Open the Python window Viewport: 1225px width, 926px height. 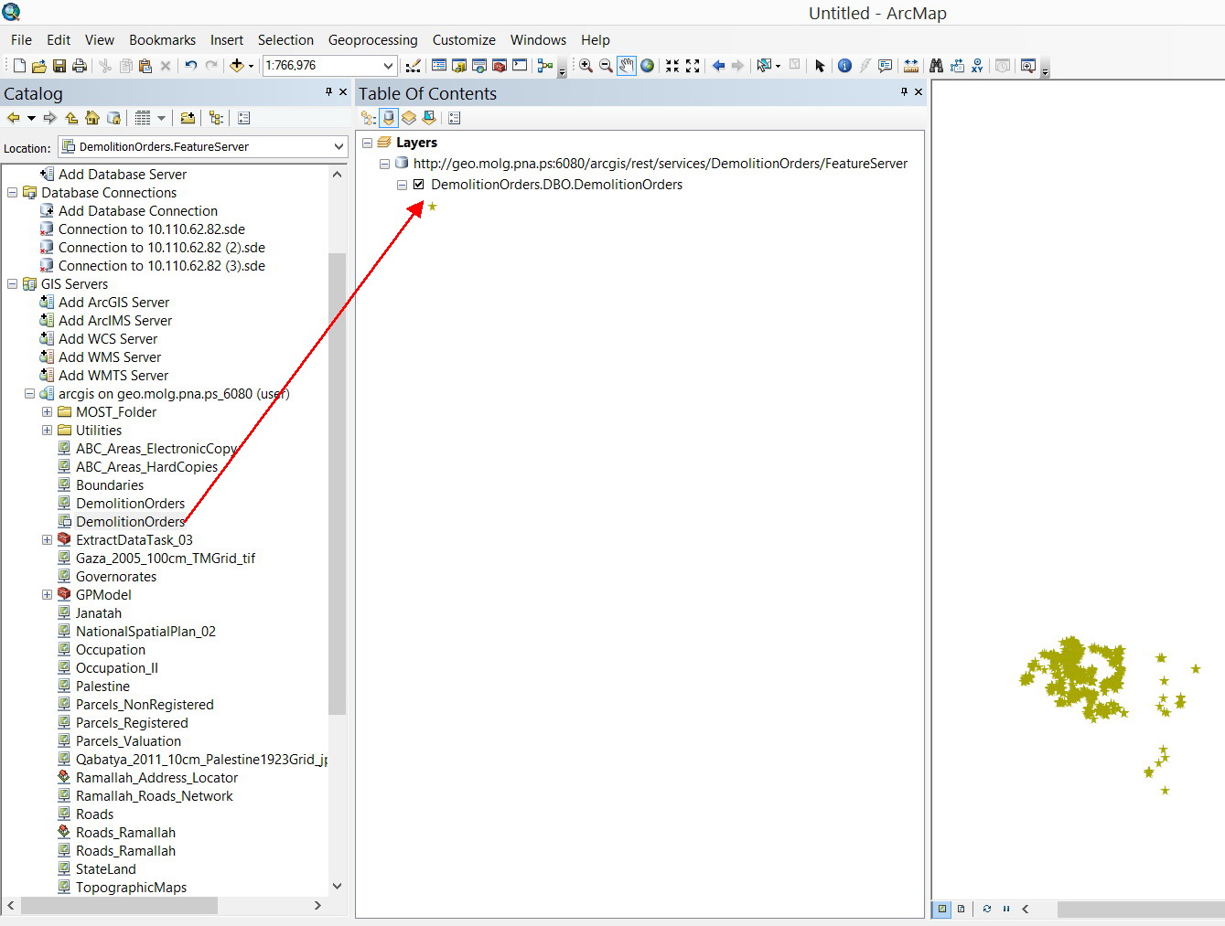point(520,66)
